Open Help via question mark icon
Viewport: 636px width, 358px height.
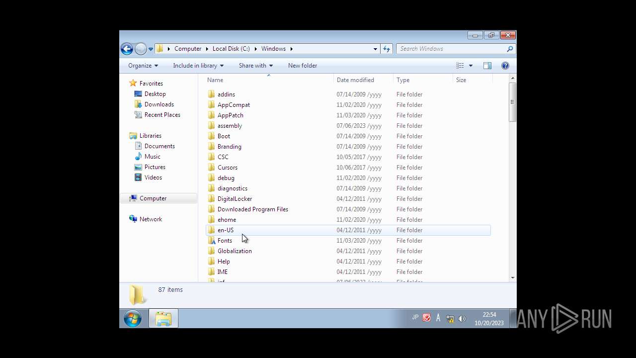pos(505,66)
